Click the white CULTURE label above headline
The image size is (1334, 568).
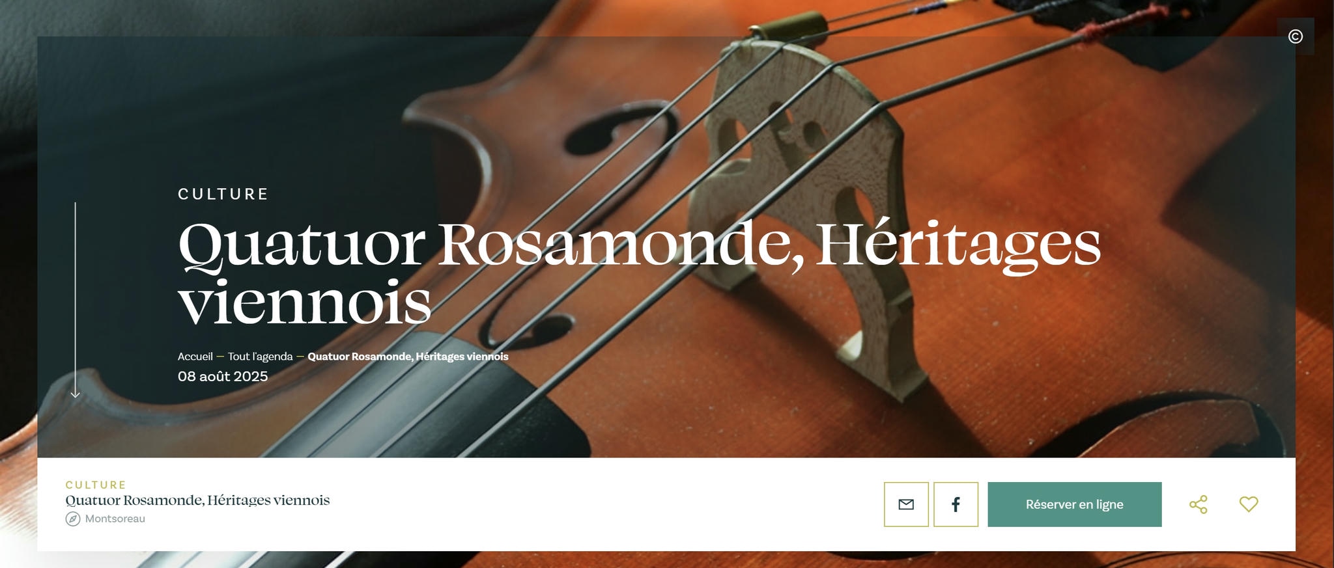coord(223,194)
